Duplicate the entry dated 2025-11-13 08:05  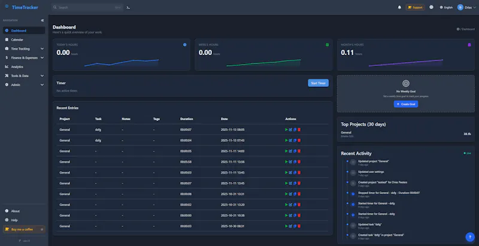pos(295,130)
